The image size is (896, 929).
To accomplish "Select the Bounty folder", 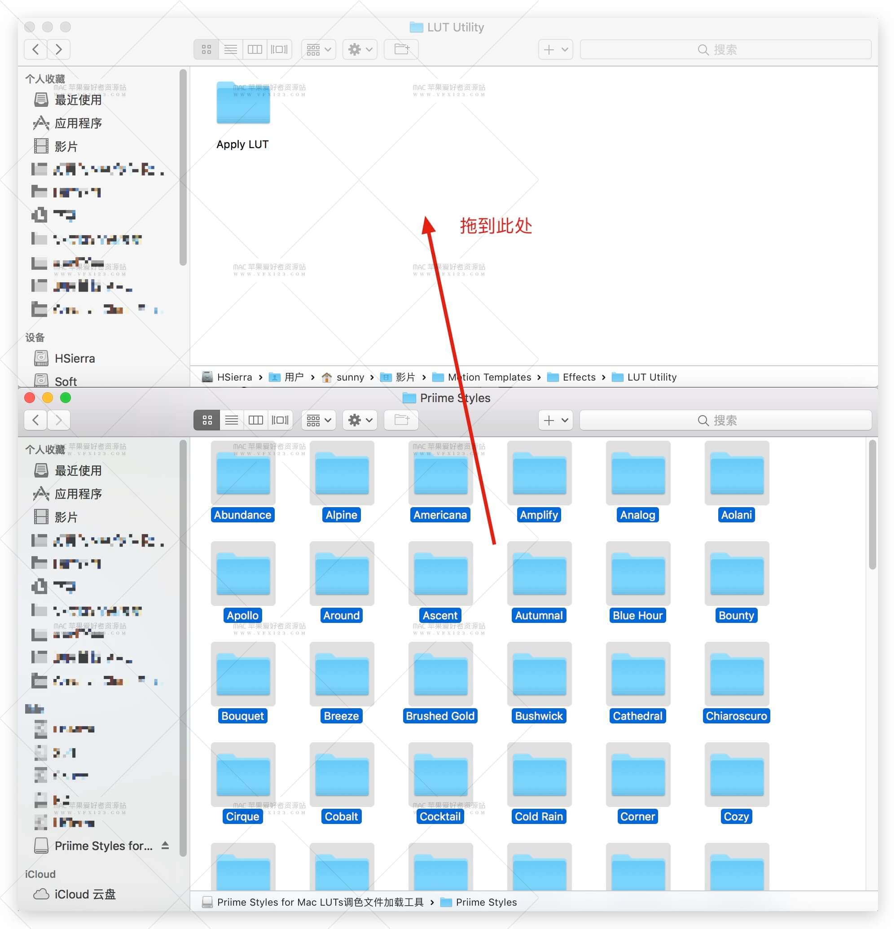I will 736,574.
